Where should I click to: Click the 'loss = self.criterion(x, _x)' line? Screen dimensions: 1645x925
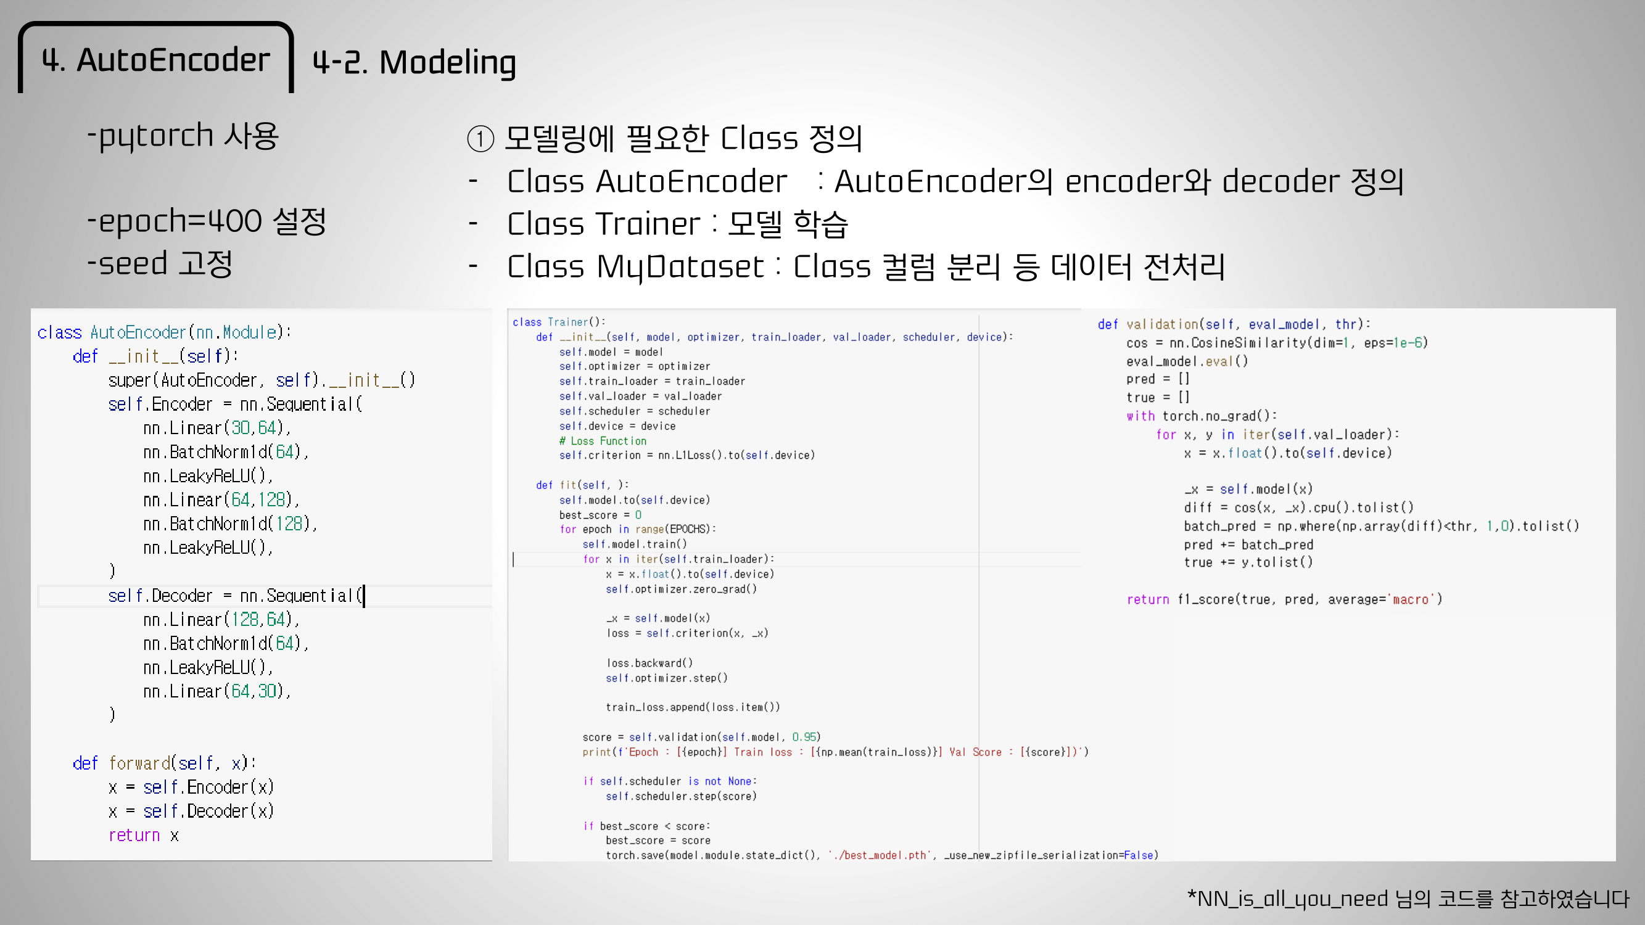click(x=687, y=633)
